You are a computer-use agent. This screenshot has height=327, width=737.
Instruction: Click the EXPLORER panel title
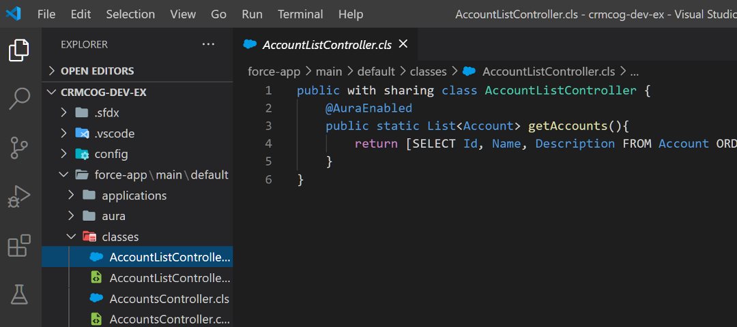(x=84, y=44)
